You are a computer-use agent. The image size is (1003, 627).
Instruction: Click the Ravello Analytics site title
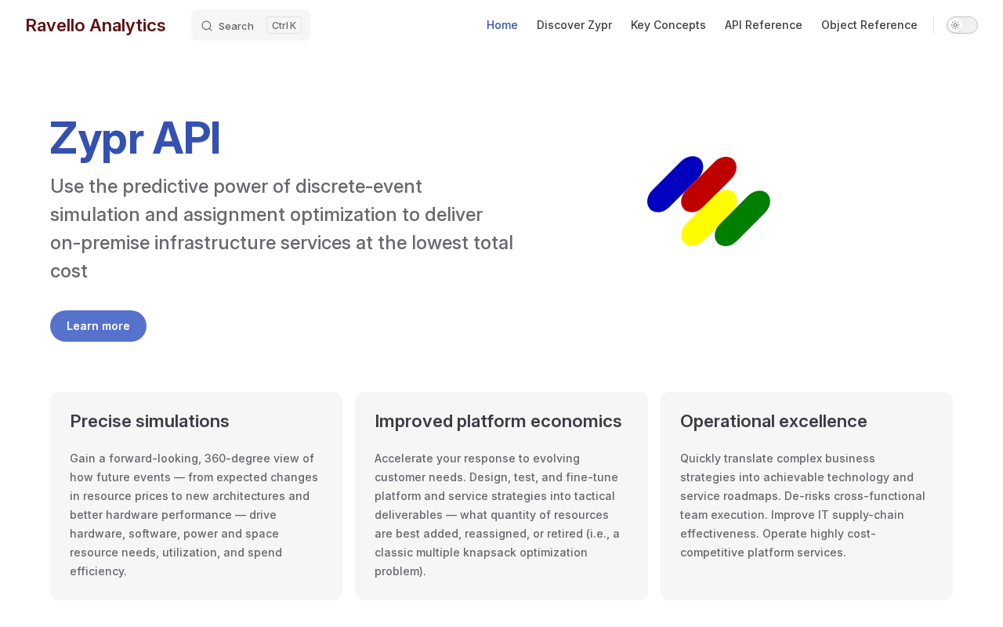tap(96, 25)
